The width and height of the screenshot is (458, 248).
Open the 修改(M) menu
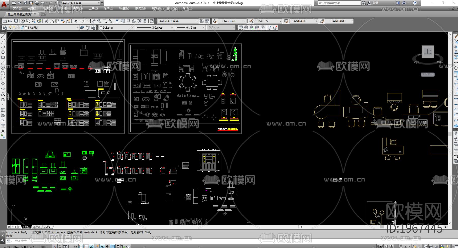pos(140,8)
